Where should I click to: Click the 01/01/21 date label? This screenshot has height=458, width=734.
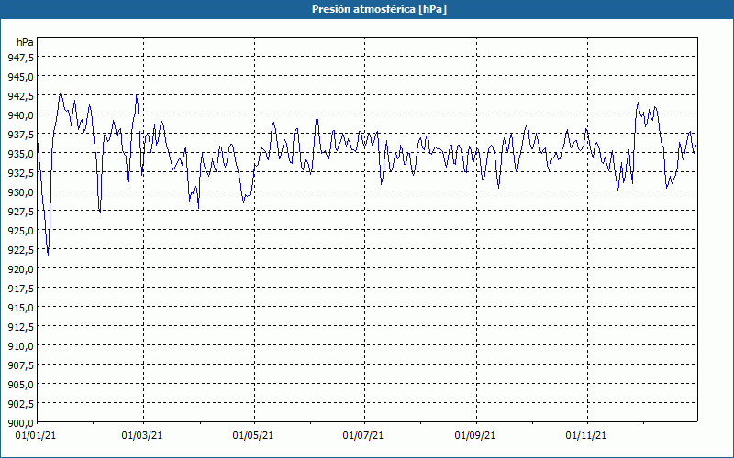point(36,436)
